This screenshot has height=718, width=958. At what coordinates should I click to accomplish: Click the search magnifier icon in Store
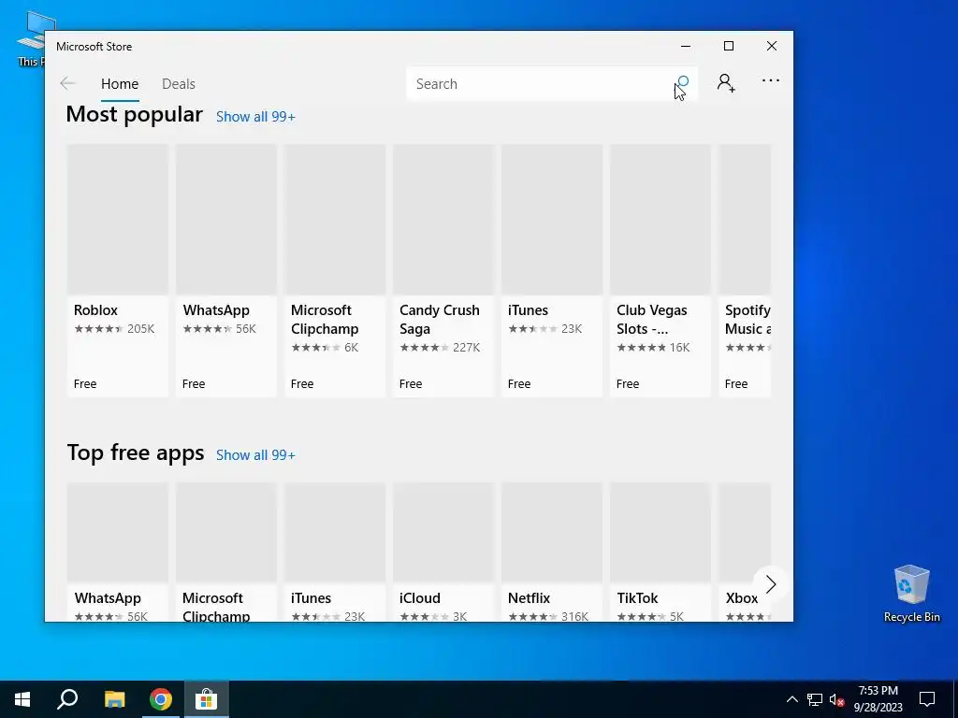[682, 83]
